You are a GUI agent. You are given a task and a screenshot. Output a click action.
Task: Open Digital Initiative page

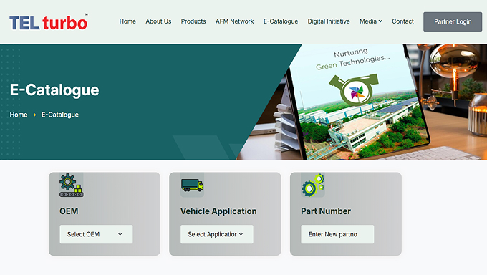pyautogui.click(x=329, y=21)
